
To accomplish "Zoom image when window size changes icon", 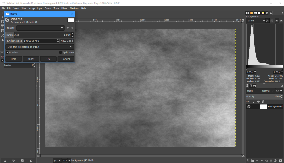I will (243, 20).
